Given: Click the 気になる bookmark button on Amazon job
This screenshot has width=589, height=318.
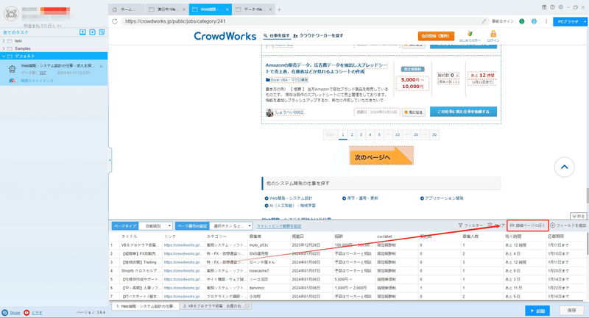Looking at the screenshot, I should pos(414,112).
